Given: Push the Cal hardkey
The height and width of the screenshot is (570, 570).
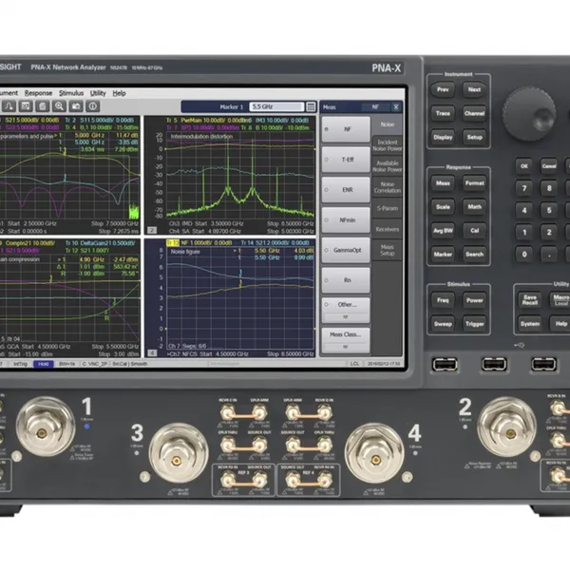Looking at the screenshot, I should (474, 231).
